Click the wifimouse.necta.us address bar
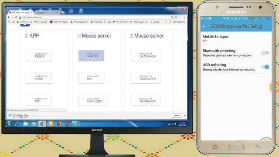Screen dimensions: 279x157 [x=98, y=17]
